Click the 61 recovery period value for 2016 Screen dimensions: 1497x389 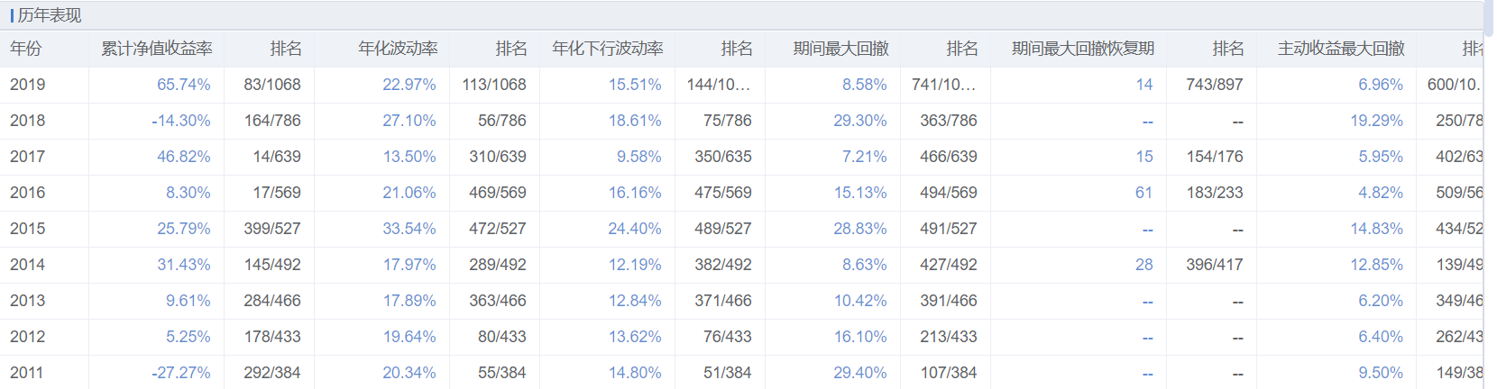[x=1143, y=193]
